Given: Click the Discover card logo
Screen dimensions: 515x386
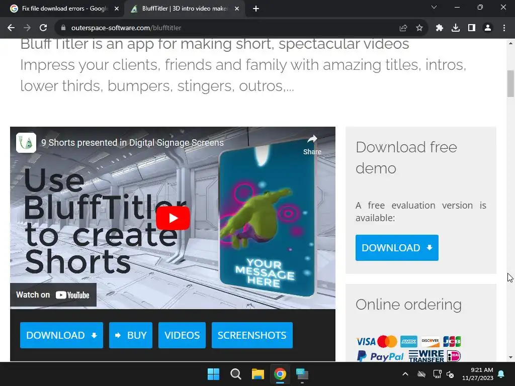Looking at the screenshot, I should pos(431,342).
